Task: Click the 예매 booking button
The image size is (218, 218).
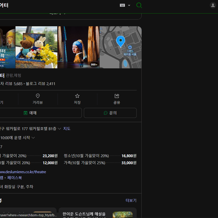Action: [40, 113]
